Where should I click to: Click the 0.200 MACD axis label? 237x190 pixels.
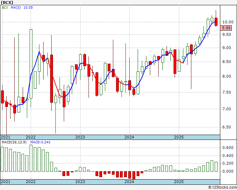pyautogui.click(x=228, y=163)
